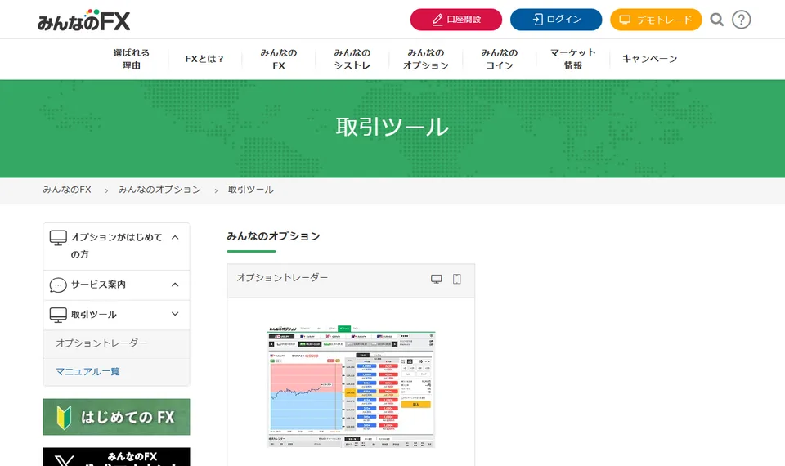This screenshot has width=785, height=466.
Task: Open みんなのオプション navigation menu
Action: [425, 59]
